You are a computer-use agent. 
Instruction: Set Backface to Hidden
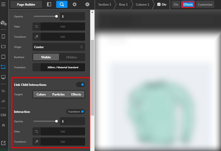pyautogui.click(x=72, y=57)
